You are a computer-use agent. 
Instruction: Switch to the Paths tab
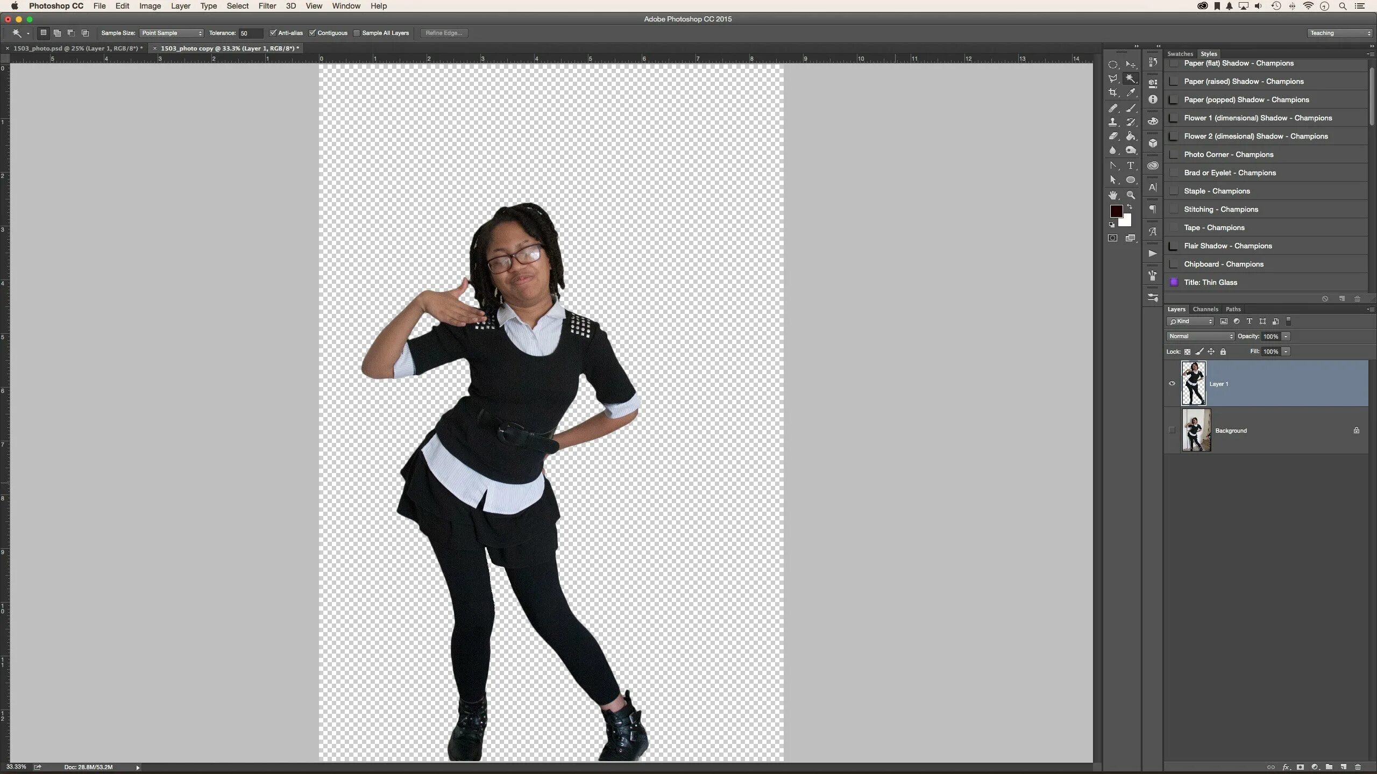(1232, 309)
